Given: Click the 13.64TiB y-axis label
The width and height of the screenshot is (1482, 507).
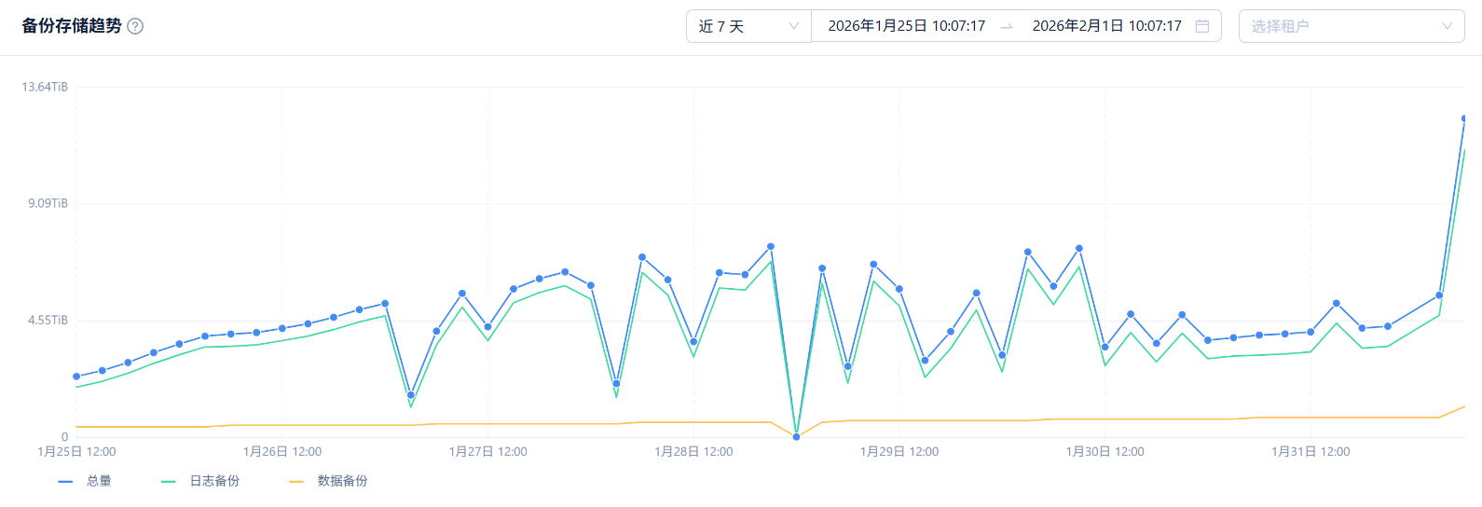Looking at the screenshot, I should click(45, 87).
